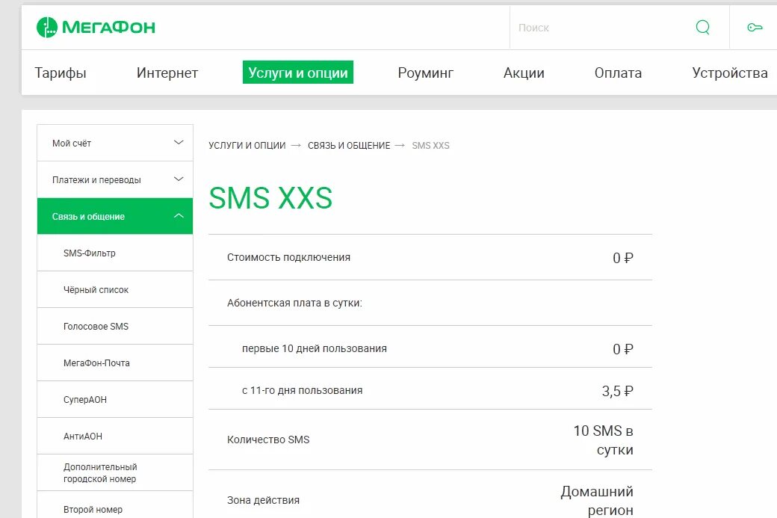This screenshot has height=518, width=777.
Task: Select the Услуги и опции tab
Action: (x=298, y=73)
